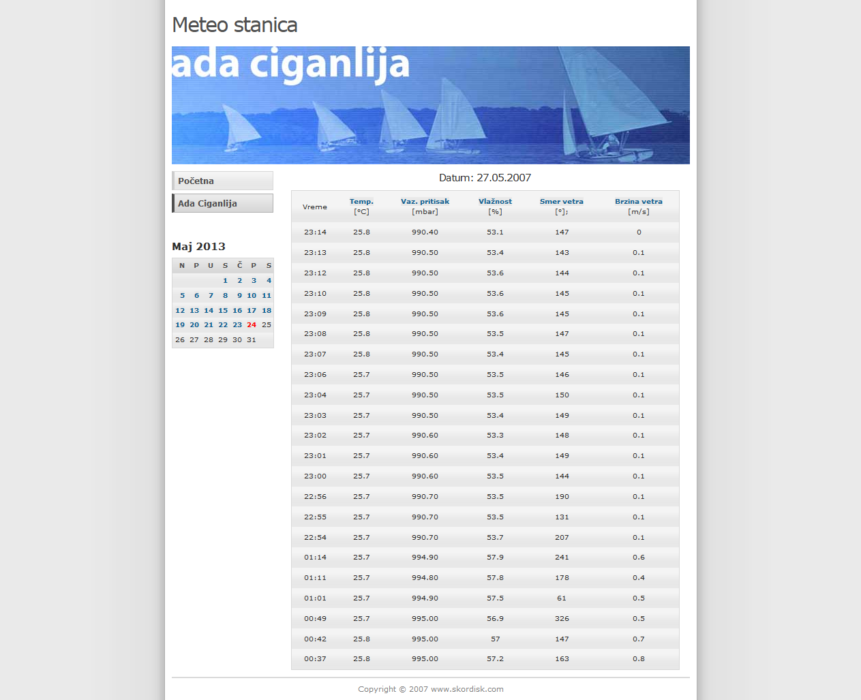
Task: Click the 23:14 table row
Action: pos(485,232)
